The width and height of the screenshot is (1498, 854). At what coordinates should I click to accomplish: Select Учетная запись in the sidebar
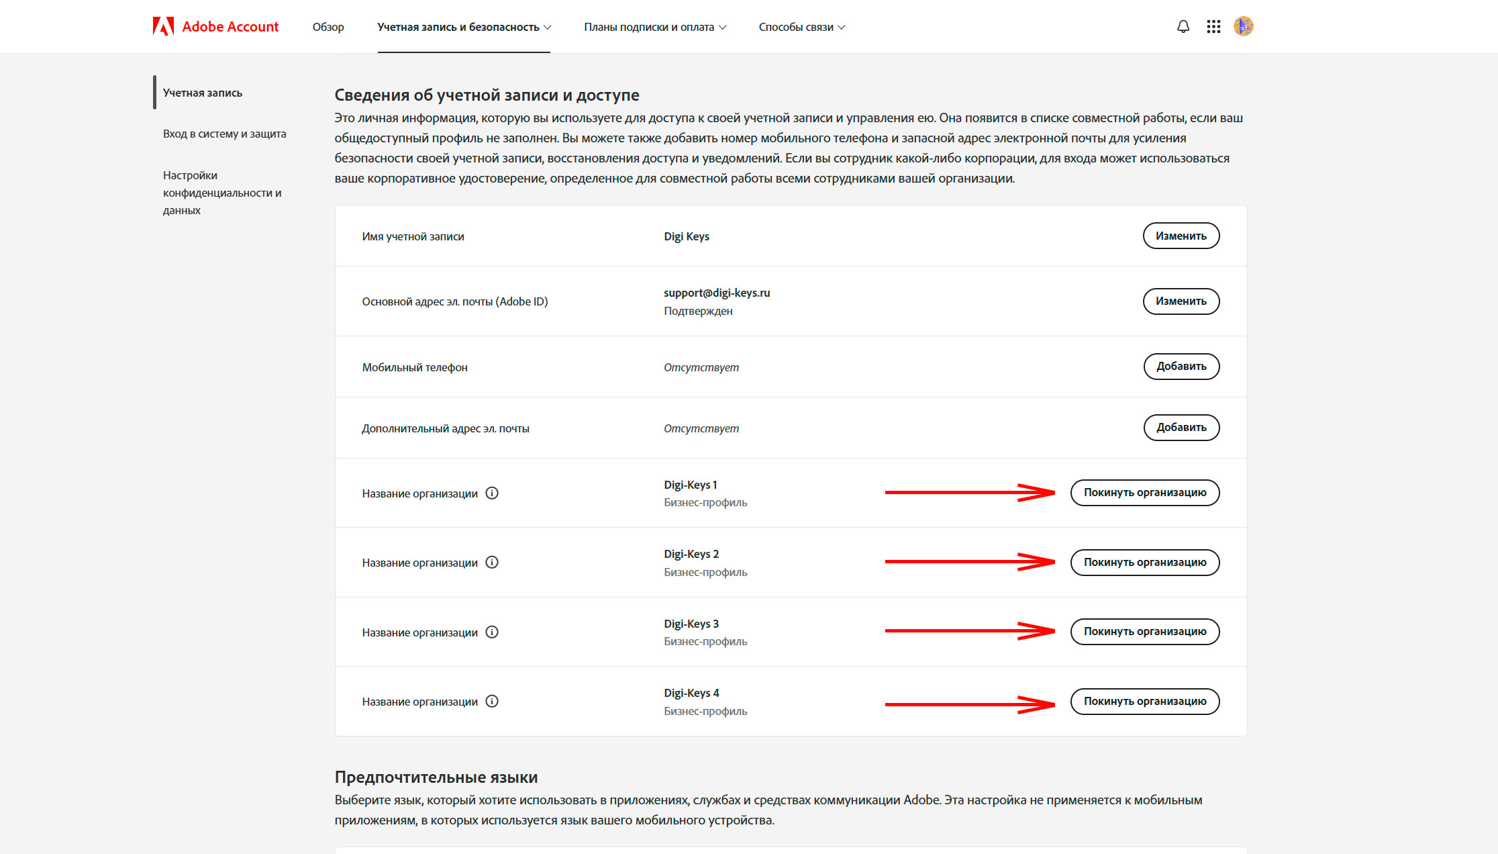click(x=202, y=93)
